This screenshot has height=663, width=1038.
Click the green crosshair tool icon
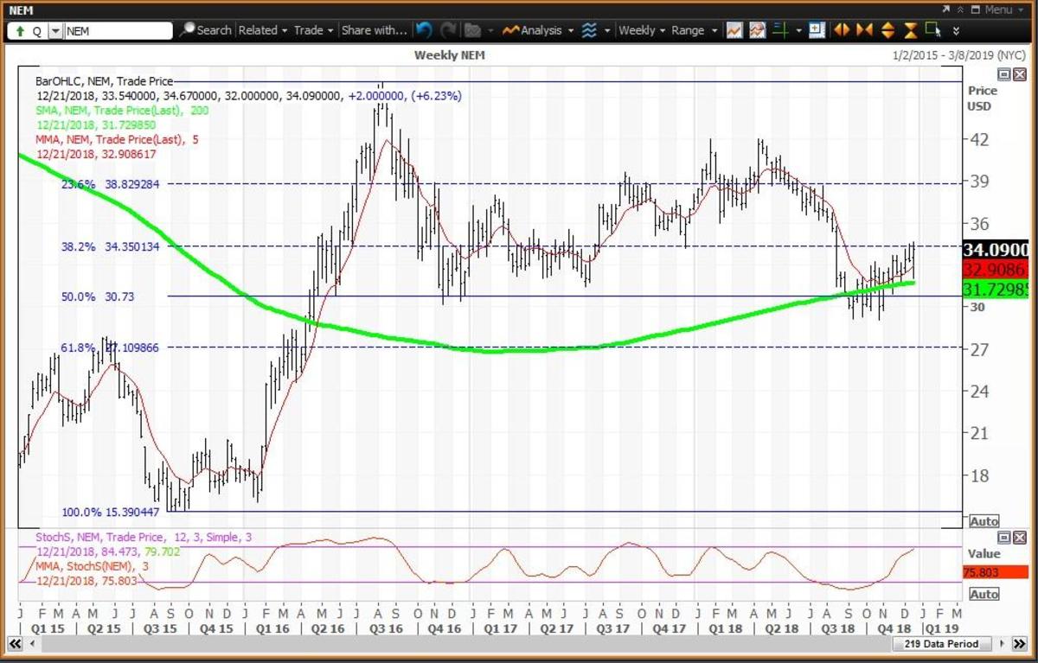click(x=780, y=30)
